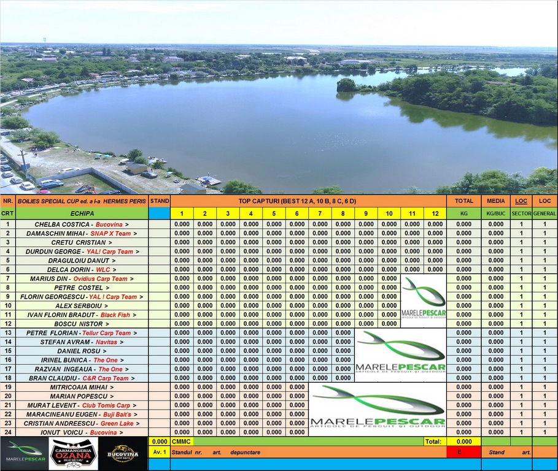Select the yellow Total value cell
Screen dimensions: 558x471
(x=463, y=441)
